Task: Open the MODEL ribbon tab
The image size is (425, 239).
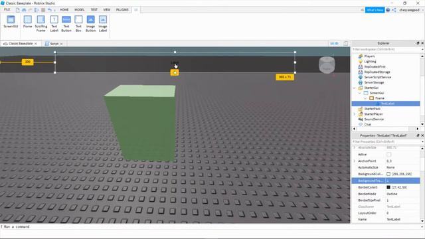Action: click(x=80, y=10)
